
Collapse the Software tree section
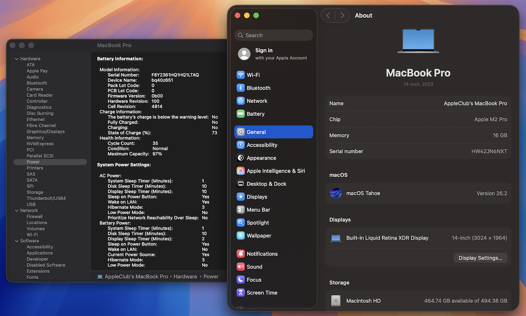(17, 241)
